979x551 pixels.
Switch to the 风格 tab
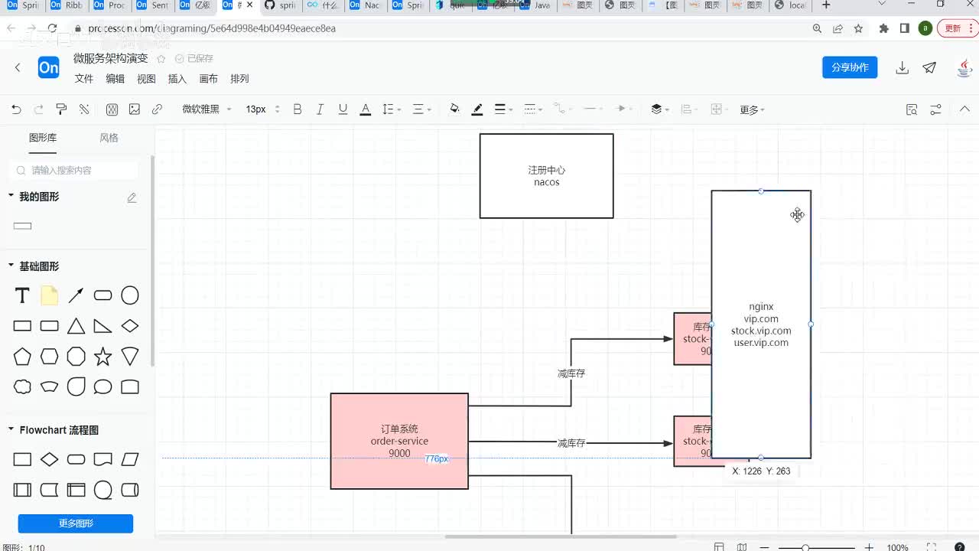109,138
